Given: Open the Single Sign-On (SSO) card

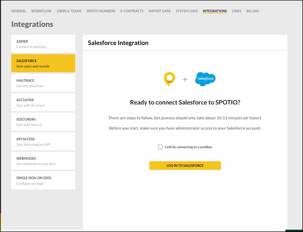Looking at the screenshot, I should (x=43, y=180).
